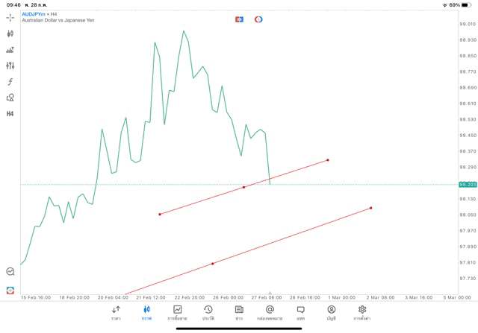Open the drawing objects shapes tool
The width and height of the screenshot is (478, 333).
(x=10, y=98)
